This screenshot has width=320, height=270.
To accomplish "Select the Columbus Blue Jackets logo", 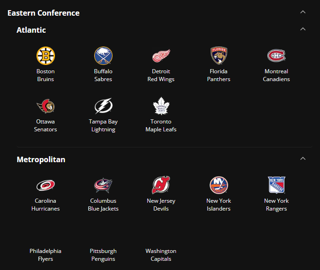I will point(103,185).
